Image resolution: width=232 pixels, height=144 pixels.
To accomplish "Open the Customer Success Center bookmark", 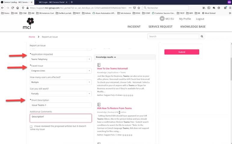I will point(163,13).
